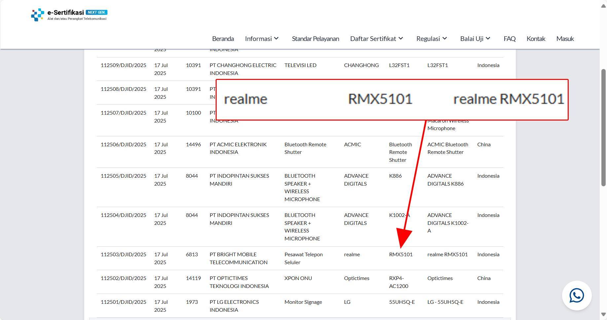Click the XPON ONU cell

(298, 278)
